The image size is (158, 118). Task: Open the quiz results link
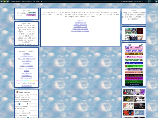pyautogui.click(x=27, y=66)
